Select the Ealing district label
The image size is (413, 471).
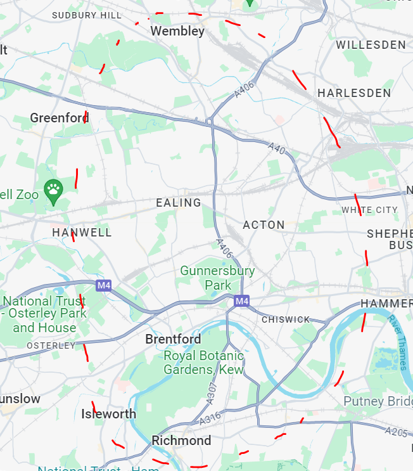179,203
